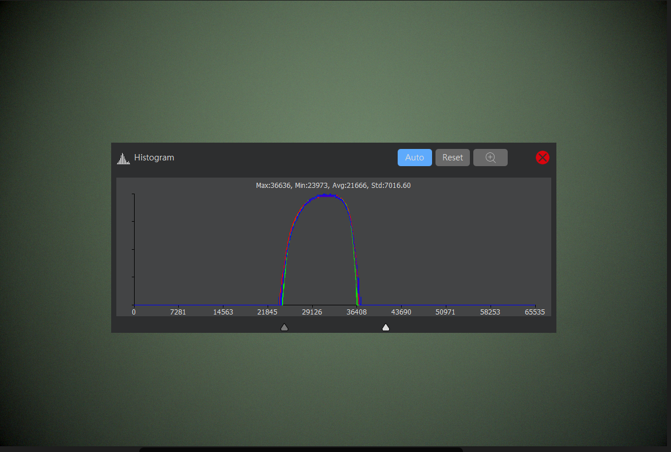This screenshot has height=452, width=671.
Task: Click the histogram curve peak
Action: pyautogui.click(x=327, y=195)
